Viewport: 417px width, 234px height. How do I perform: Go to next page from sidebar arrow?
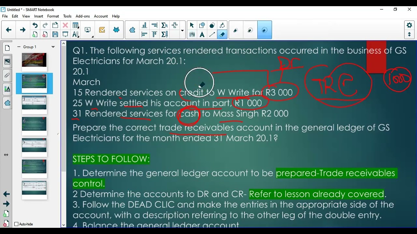click(7, 204)
